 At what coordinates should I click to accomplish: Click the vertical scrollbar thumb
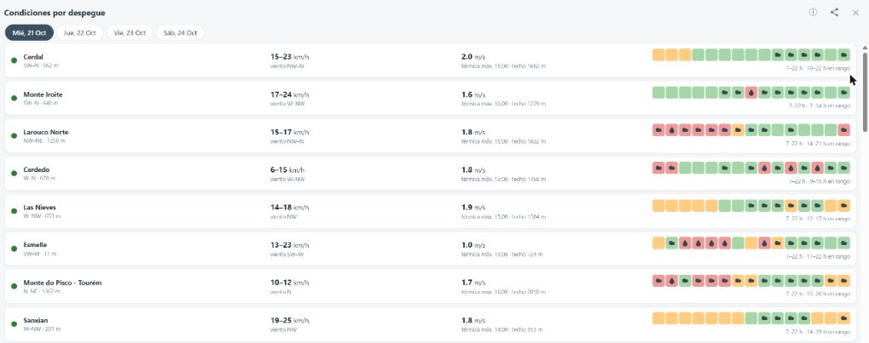click(x=865, y=91)
